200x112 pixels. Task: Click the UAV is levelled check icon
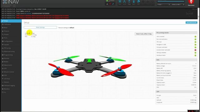[x=195, y=37]
